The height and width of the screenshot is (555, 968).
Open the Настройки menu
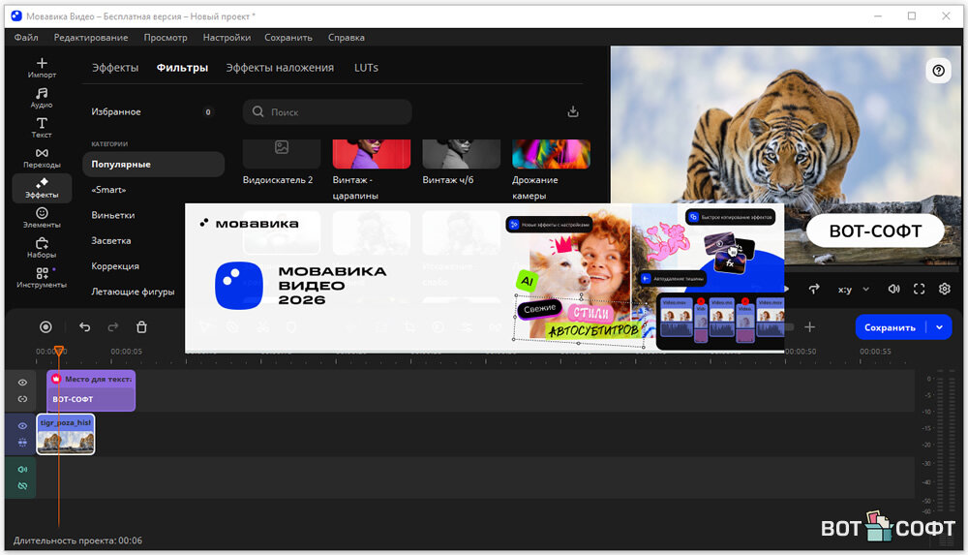[x=227, y=38]
